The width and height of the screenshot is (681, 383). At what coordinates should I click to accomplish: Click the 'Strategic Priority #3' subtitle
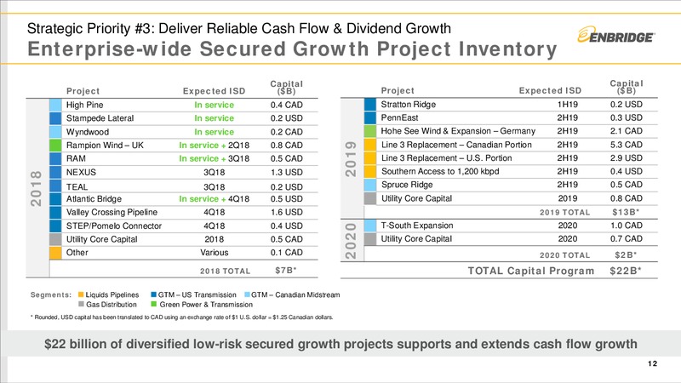click(239, 29)
